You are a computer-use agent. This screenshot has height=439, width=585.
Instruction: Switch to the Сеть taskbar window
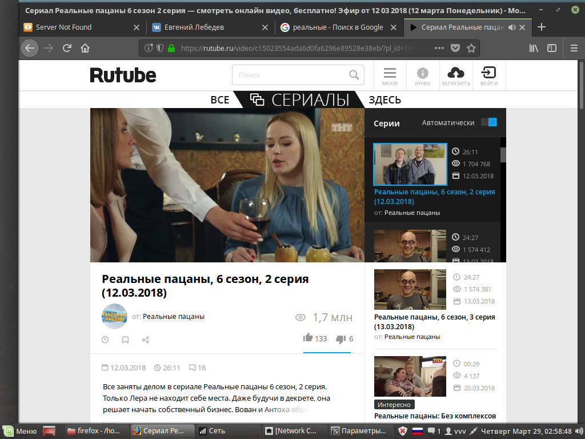[227, 431]
